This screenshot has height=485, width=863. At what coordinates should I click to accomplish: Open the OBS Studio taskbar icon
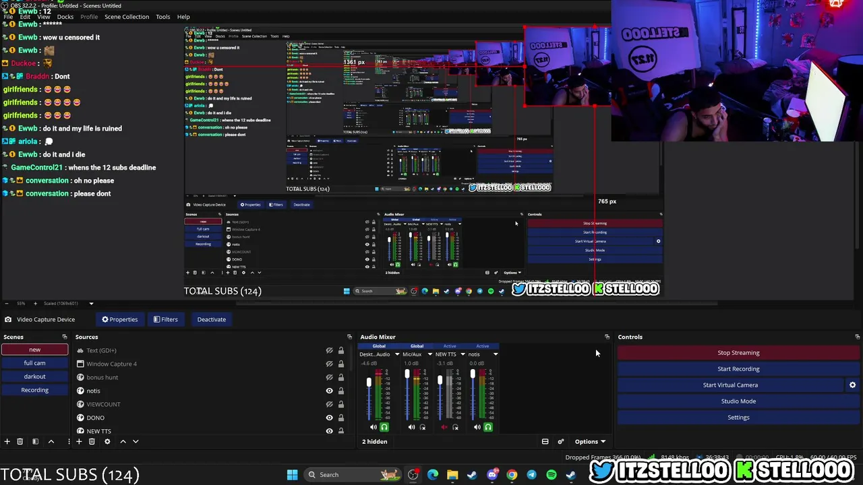point(413,475)
